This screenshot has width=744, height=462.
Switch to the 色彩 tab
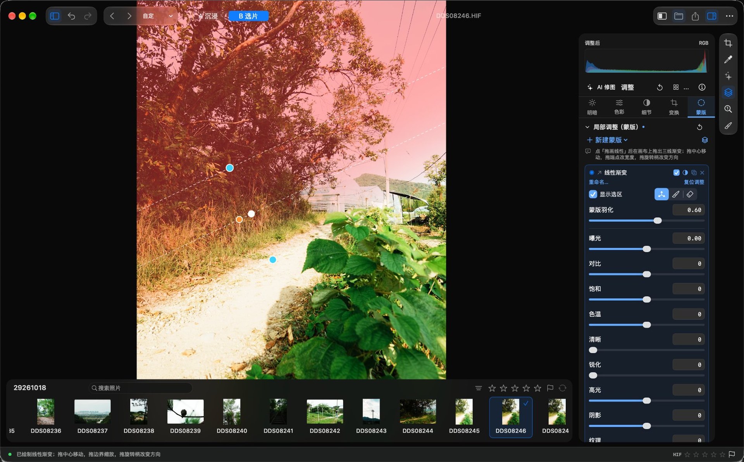[x=619, y=106]
